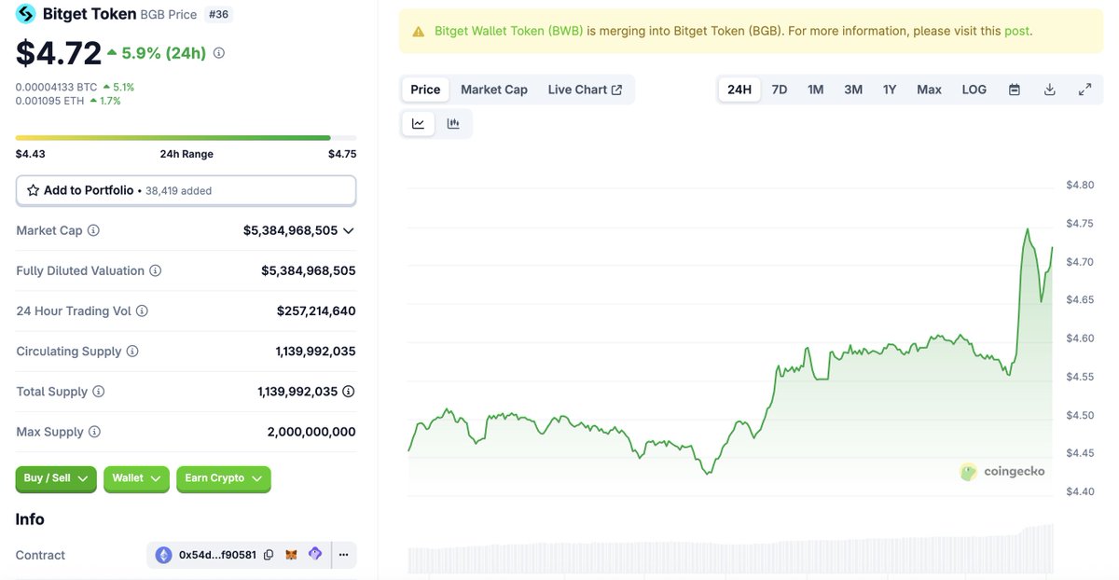
Task: Download chart data icon
Action: 1050,90
